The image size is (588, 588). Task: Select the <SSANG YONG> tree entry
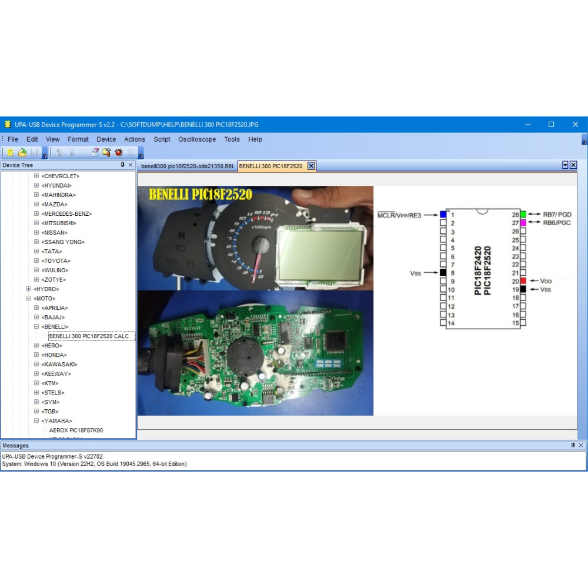point(63,242)
